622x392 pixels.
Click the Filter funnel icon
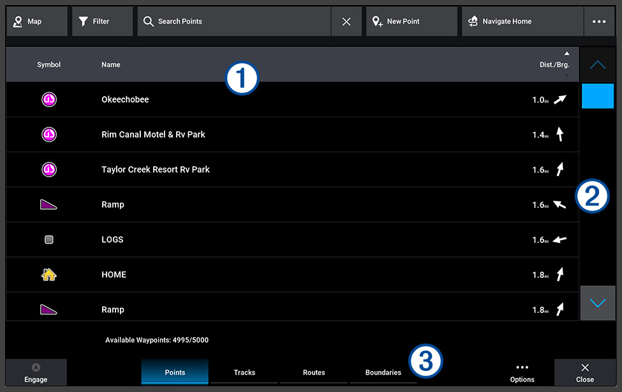[83, 22]
